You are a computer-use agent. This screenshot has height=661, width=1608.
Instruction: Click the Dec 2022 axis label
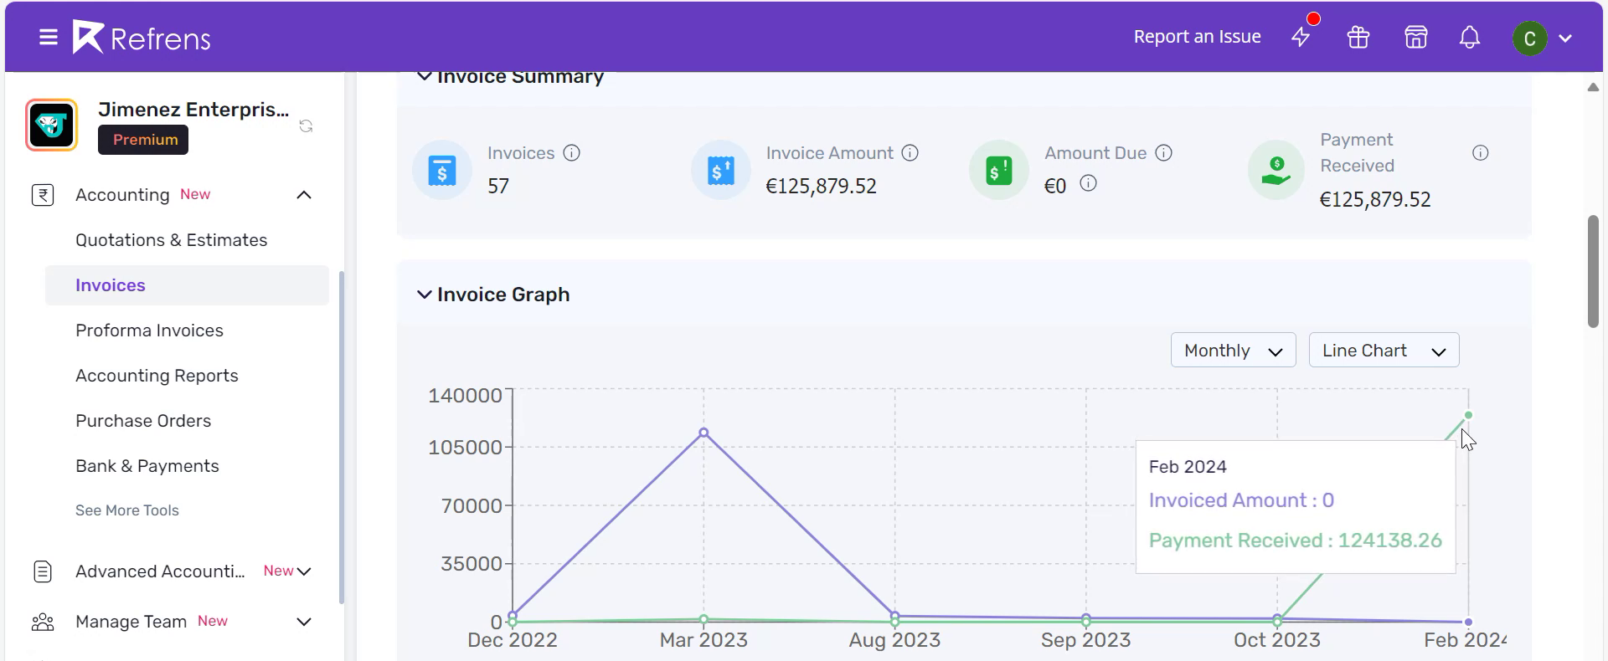coord(513,640)
